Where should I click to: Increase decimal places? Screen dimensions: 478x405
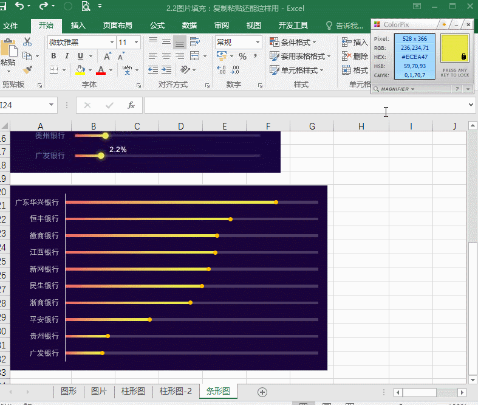tap(221, 70)
